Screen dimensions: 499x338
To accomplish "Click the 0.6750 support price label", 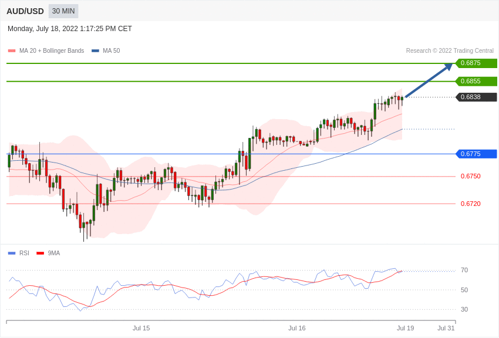I will [471, 176].
